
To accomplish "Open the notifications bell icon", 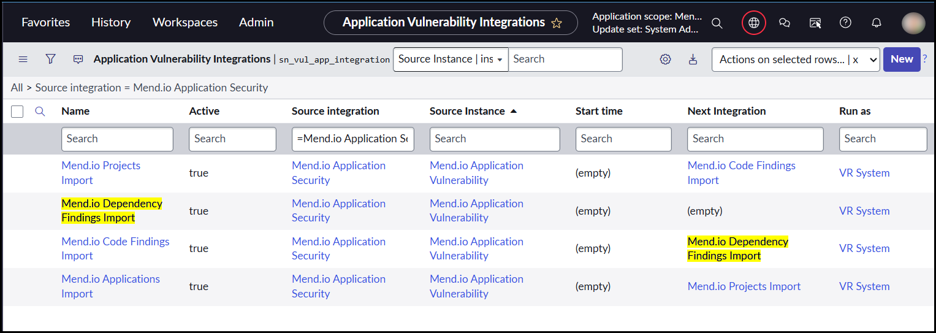I will coord(877,23).
